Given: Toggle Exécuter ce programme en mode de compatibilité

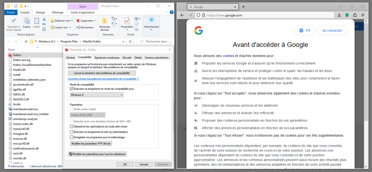Looking at the screenshot, I should (x=72, y=89).
